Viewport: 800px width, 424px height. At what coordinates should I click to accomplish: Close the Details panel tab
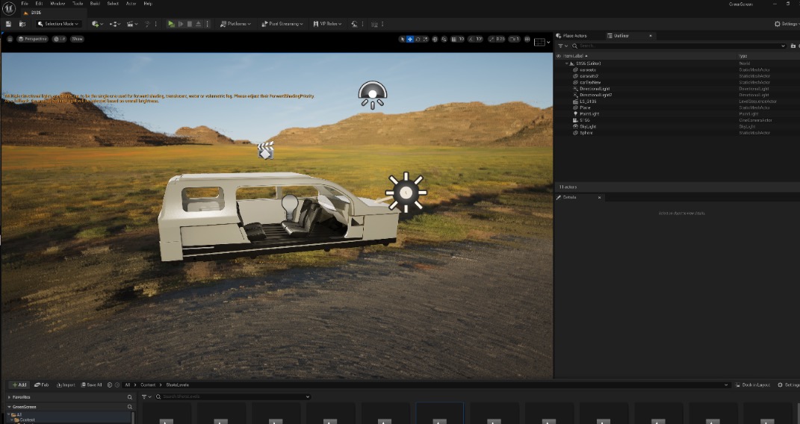599,197
